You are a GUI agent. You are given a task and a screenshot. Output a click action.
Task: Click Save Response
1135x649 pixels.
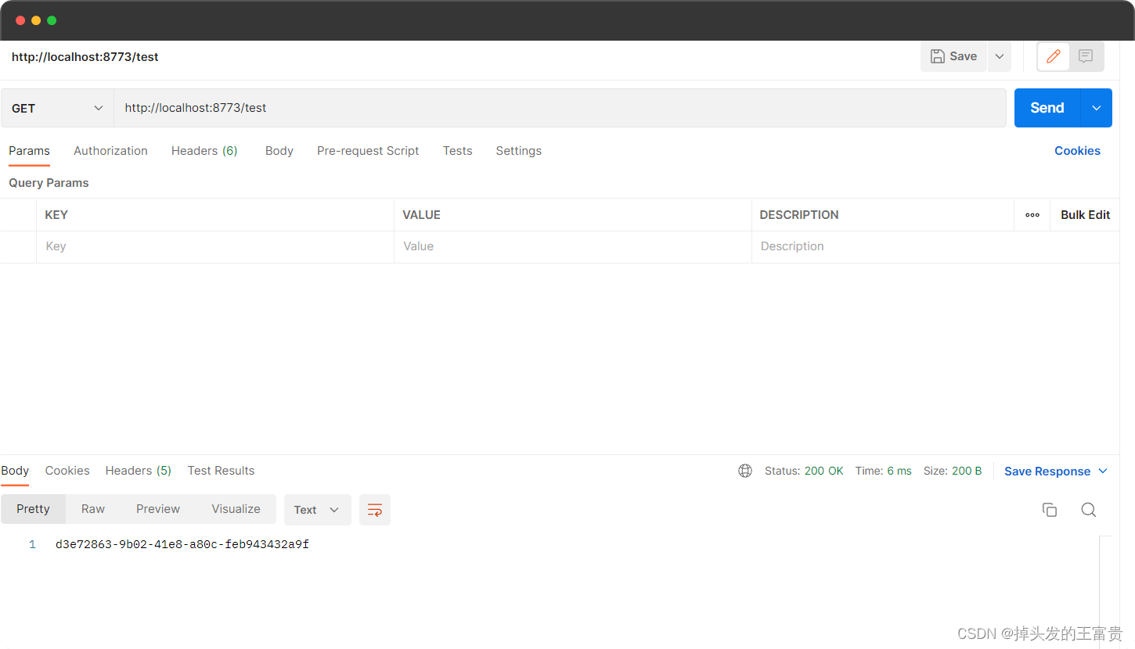(x=1047, y=472)
